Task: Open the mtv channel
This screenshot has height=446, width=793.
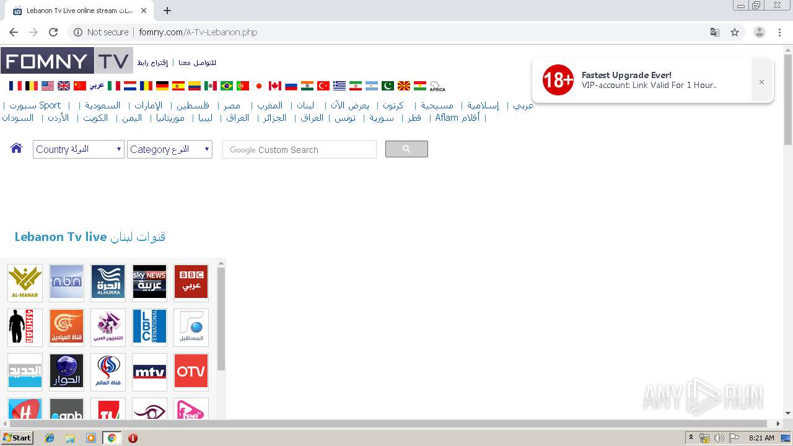Action: tap(149, 372)
